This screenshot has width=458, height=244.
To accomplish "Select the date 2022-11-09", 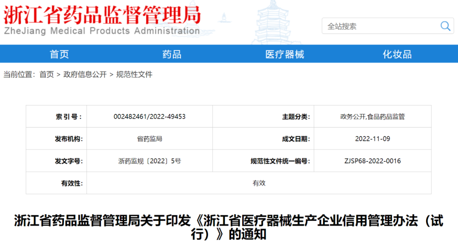I will click(x=372, y=139).
